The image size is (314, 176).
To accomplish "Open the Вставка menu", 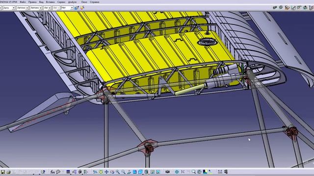I will click(50, 2).
